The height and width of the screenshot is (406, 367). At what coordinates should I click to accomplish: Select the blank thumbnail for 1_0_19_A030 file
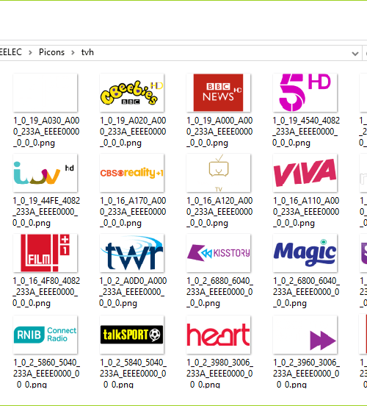46,93
